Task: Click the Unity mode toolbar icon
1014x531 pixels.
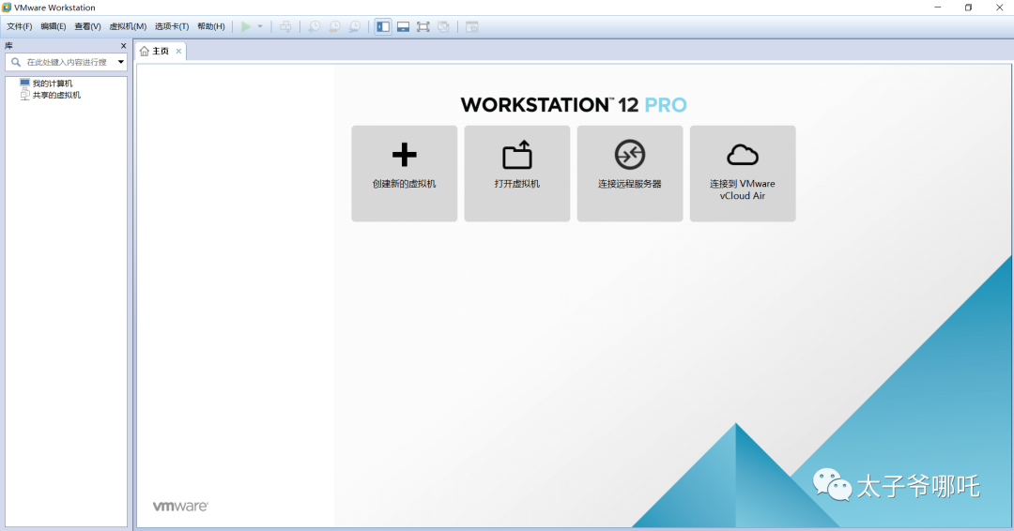Action: tap(443, 26)
